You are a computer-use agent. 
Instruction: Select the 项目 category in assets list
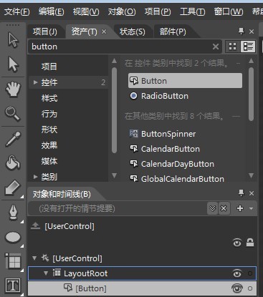pyautogui.click(x=49, y=67)
